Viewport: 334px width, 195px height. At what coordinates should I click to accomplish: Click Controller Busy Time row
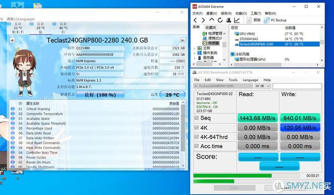(95, 153)
